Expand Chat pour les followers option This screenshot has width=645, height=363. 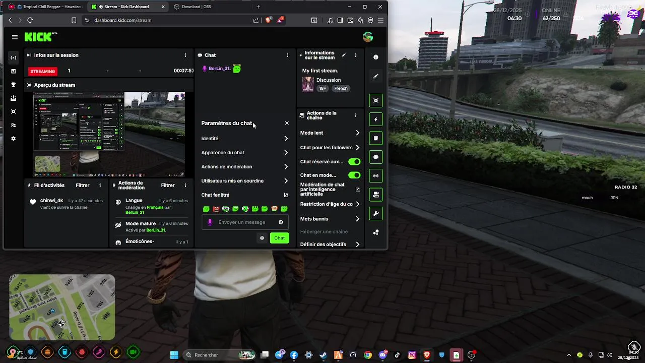(330, 148)
